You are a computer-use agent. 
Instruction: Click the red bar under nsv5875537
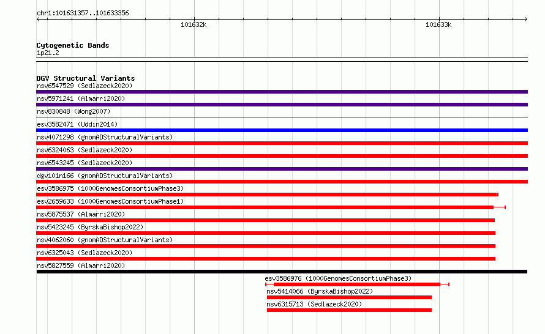coord(265,220)
